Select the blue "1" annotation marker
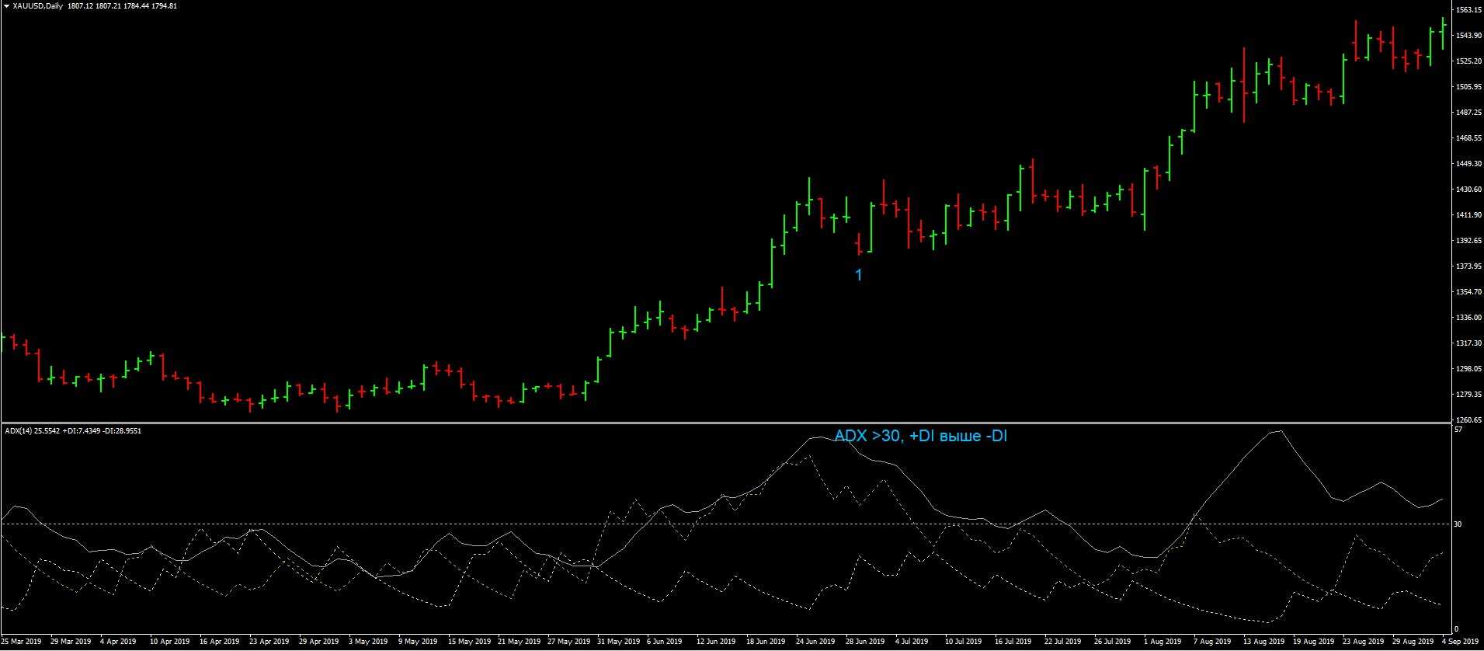Image resolution: width=1484 pixels, height=651 pixels. pyautogui.click(x=858, y=275)
